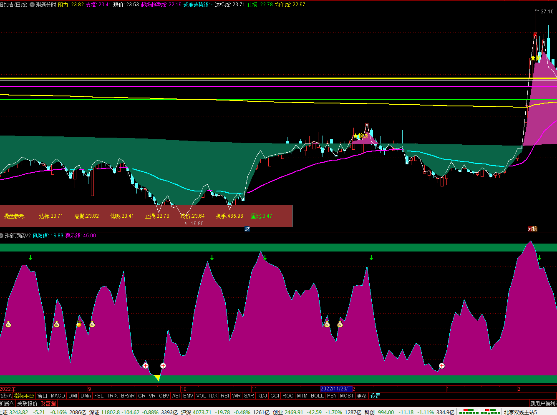Select the CR indicator tab

coord(142,396)
